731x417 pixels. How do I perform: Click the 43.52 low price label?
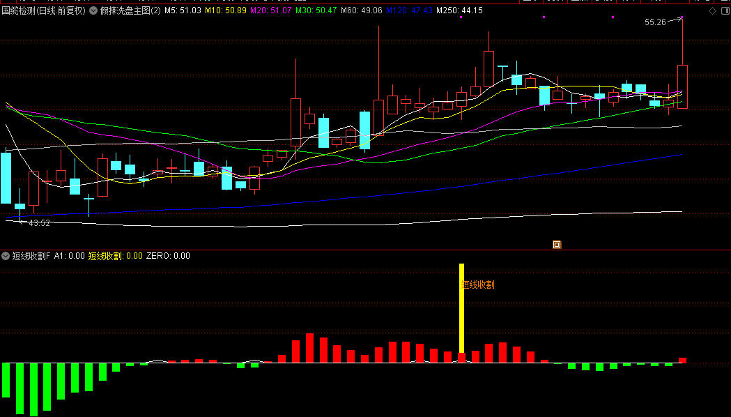click(x=39, y=223)
